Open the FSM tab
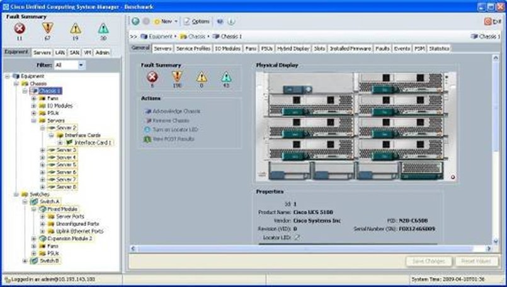The height and width of the screenshot is (287, 507). (x=419, y=48)
